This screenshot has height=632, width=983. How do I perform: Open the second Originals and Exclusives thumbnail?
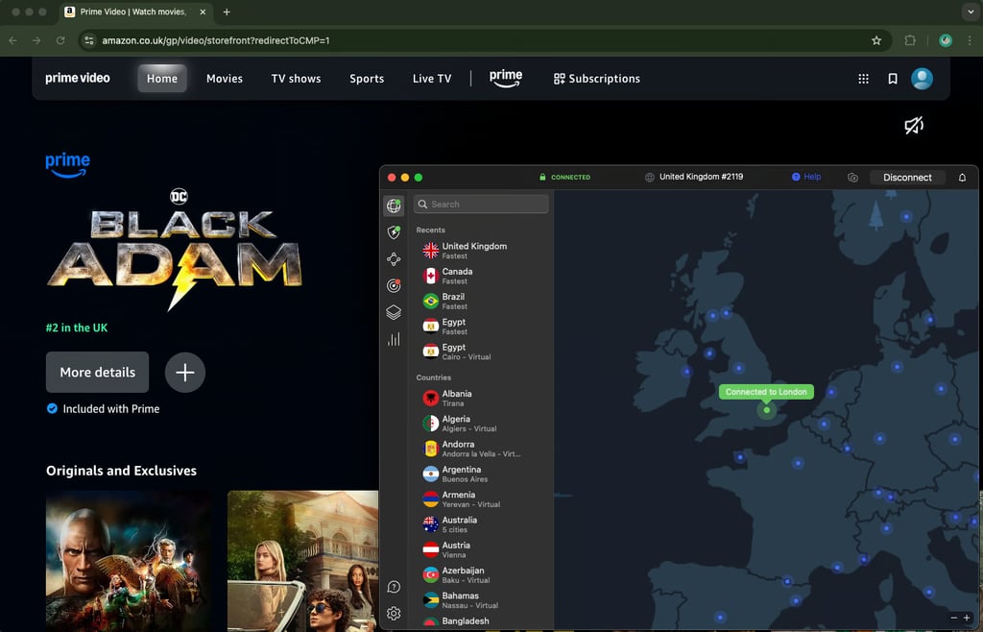[x=302, y=561]
